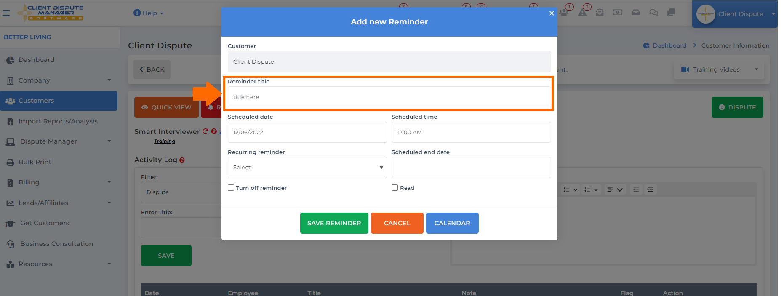Click the orange CANCEL button
784x296 pixels.
(397, 223)
